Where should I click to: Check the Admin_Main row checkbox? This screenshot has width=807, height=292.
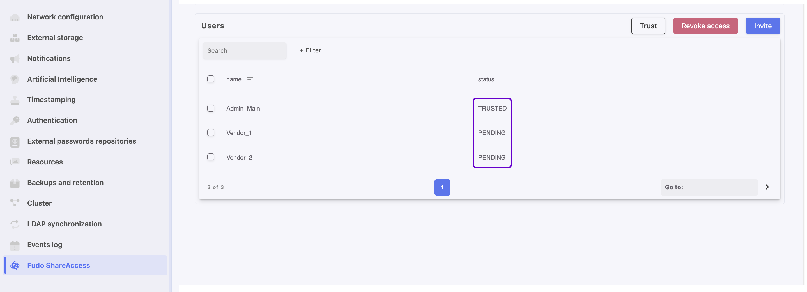tap(211, 108)
